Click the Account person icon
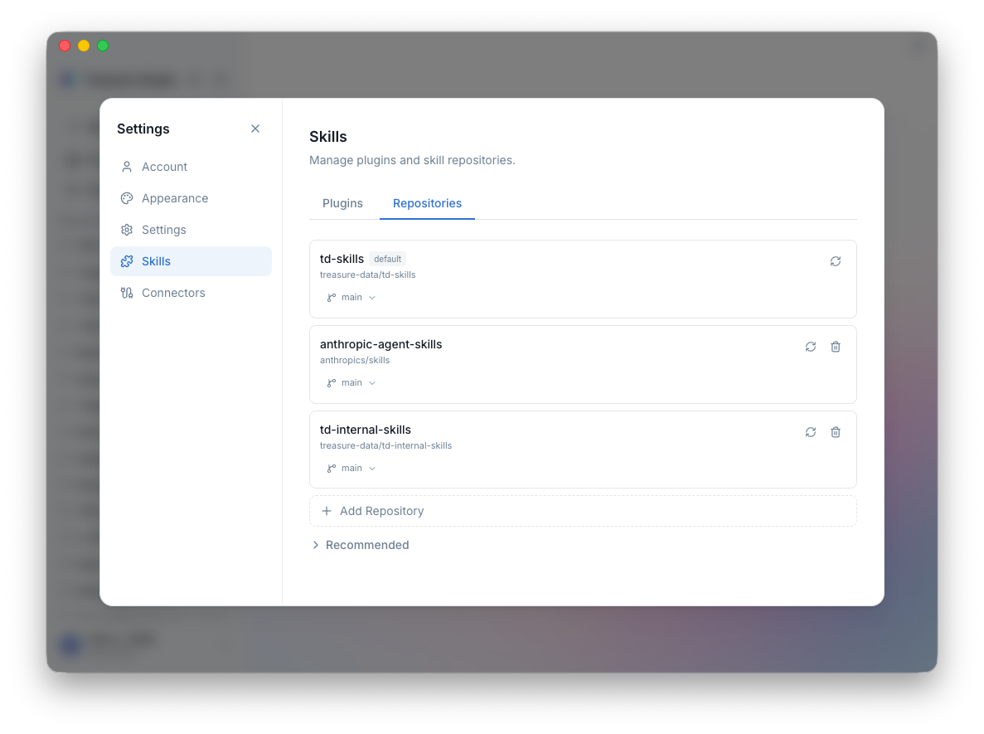This screenshot has height=734, width=984. coord(127,166)
